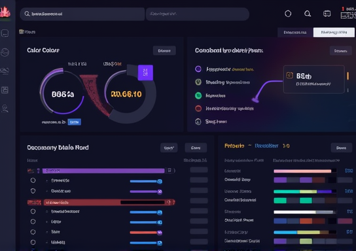The width and height of the screenshot is (356, 251).
Task: Click the orange swatch in blue-orange segmented row
Action: [306, 221]
